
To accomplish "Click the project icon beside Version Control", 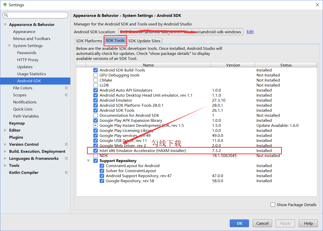I will tap(66, 144).
